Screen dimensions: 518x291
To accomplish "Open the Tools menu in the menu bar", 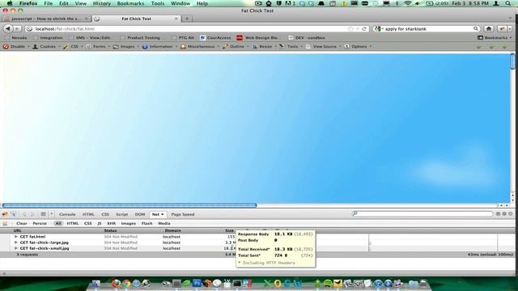I will (158, 3).
